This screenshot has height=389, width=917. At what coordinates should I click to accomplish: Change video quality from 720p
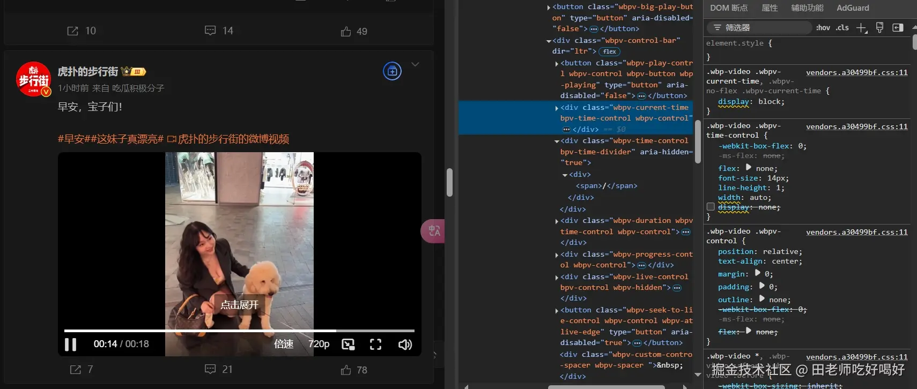(319, 344)
